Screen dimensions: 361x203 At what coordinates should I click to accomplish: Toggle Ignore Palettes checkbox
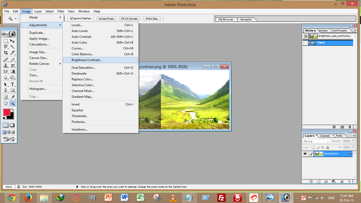click(x=72, y=18)
